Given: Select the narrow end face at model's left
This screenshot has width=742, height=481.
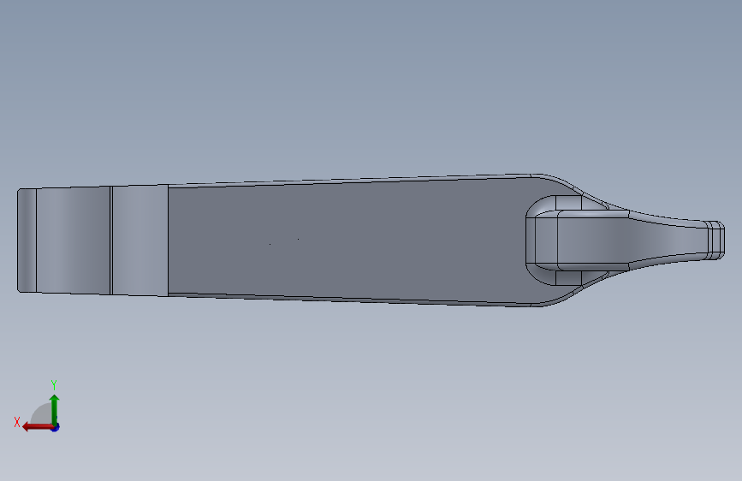Looking at the screenshot, I should [x=27, y=240].
